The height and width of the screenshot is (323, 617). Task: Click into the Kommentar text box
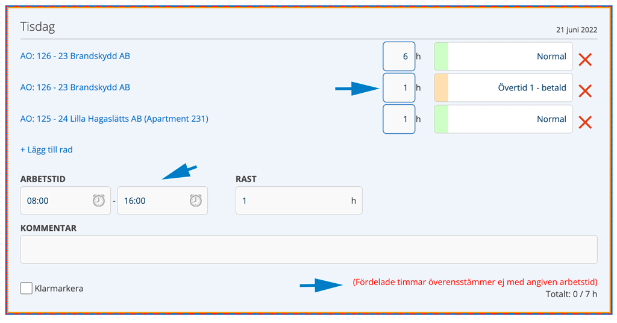309,249
